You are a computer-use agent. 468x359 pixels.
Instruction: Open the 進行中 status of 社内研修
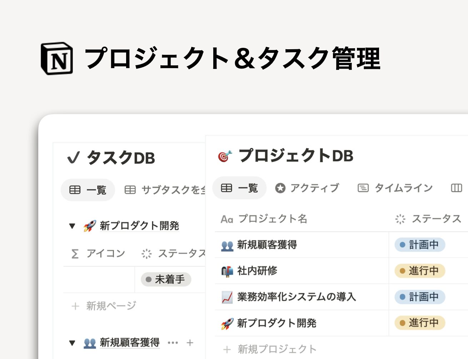[x=420, y=271]
